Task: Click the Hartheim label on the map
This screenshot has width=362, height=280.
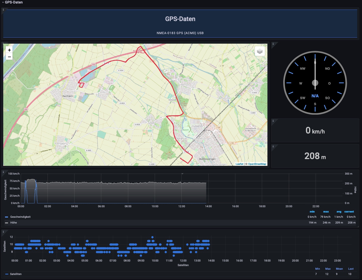Action: (x=68, y=96)
